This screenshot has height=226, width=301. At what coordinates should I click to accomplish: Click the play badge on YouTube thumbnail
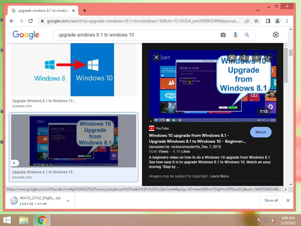pos(14,163)
